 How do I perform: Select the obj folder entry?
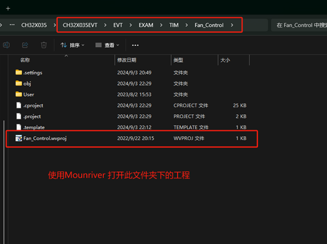tap(132, 83)
